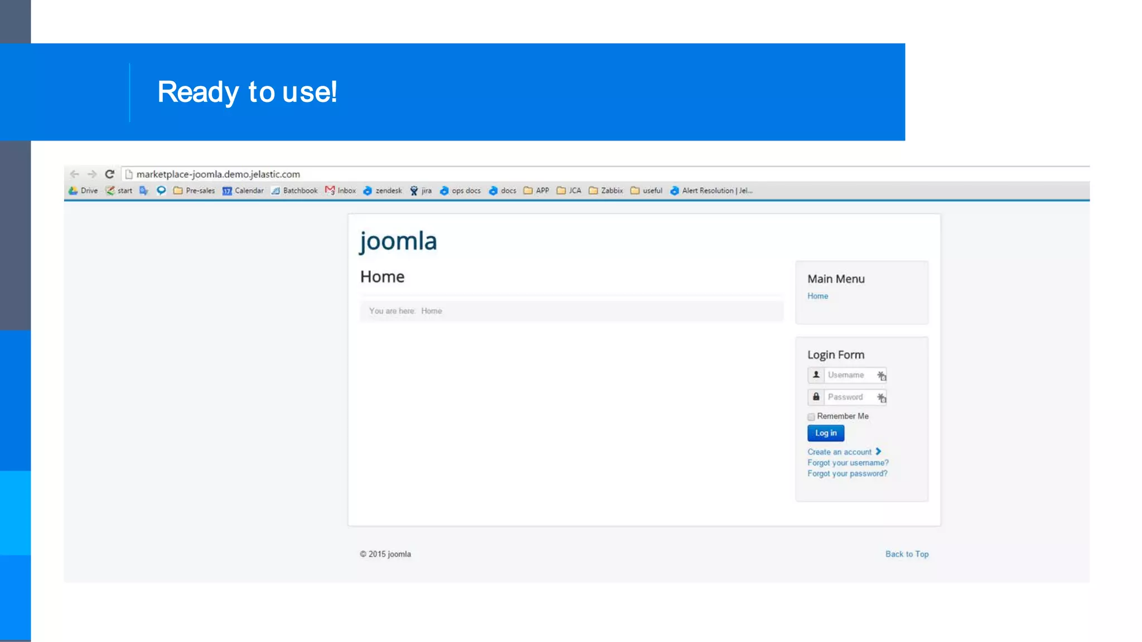Viewport: 1142px width, 642px height.
Task: Click the browser back arrow
Action: click(x=75, y=174)
